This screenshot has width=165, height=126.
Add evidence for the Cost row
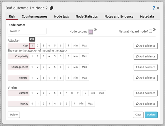(x=146, y=46)
